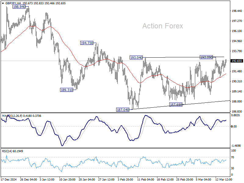Select the 194.730 price label

coord(87,43)
